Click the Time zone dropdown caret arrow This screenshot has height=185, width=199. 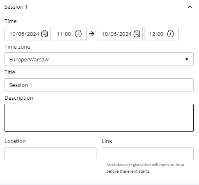tap(187, 59)
